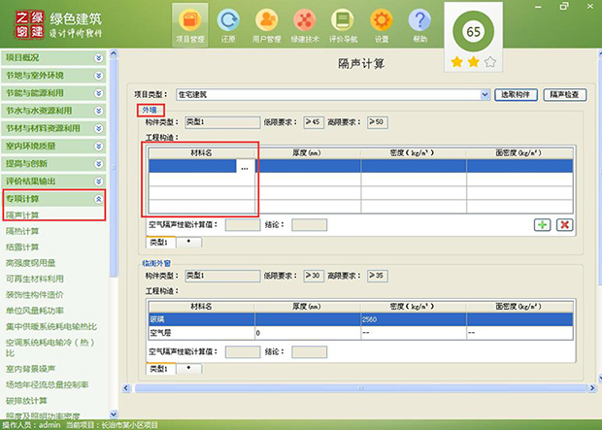
Task: Open 用户管理 user management icon
Action: point(266,26)
